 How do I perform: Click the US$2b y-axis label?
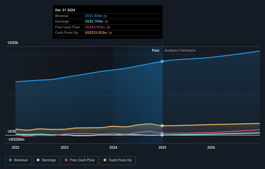coord(13,43)
